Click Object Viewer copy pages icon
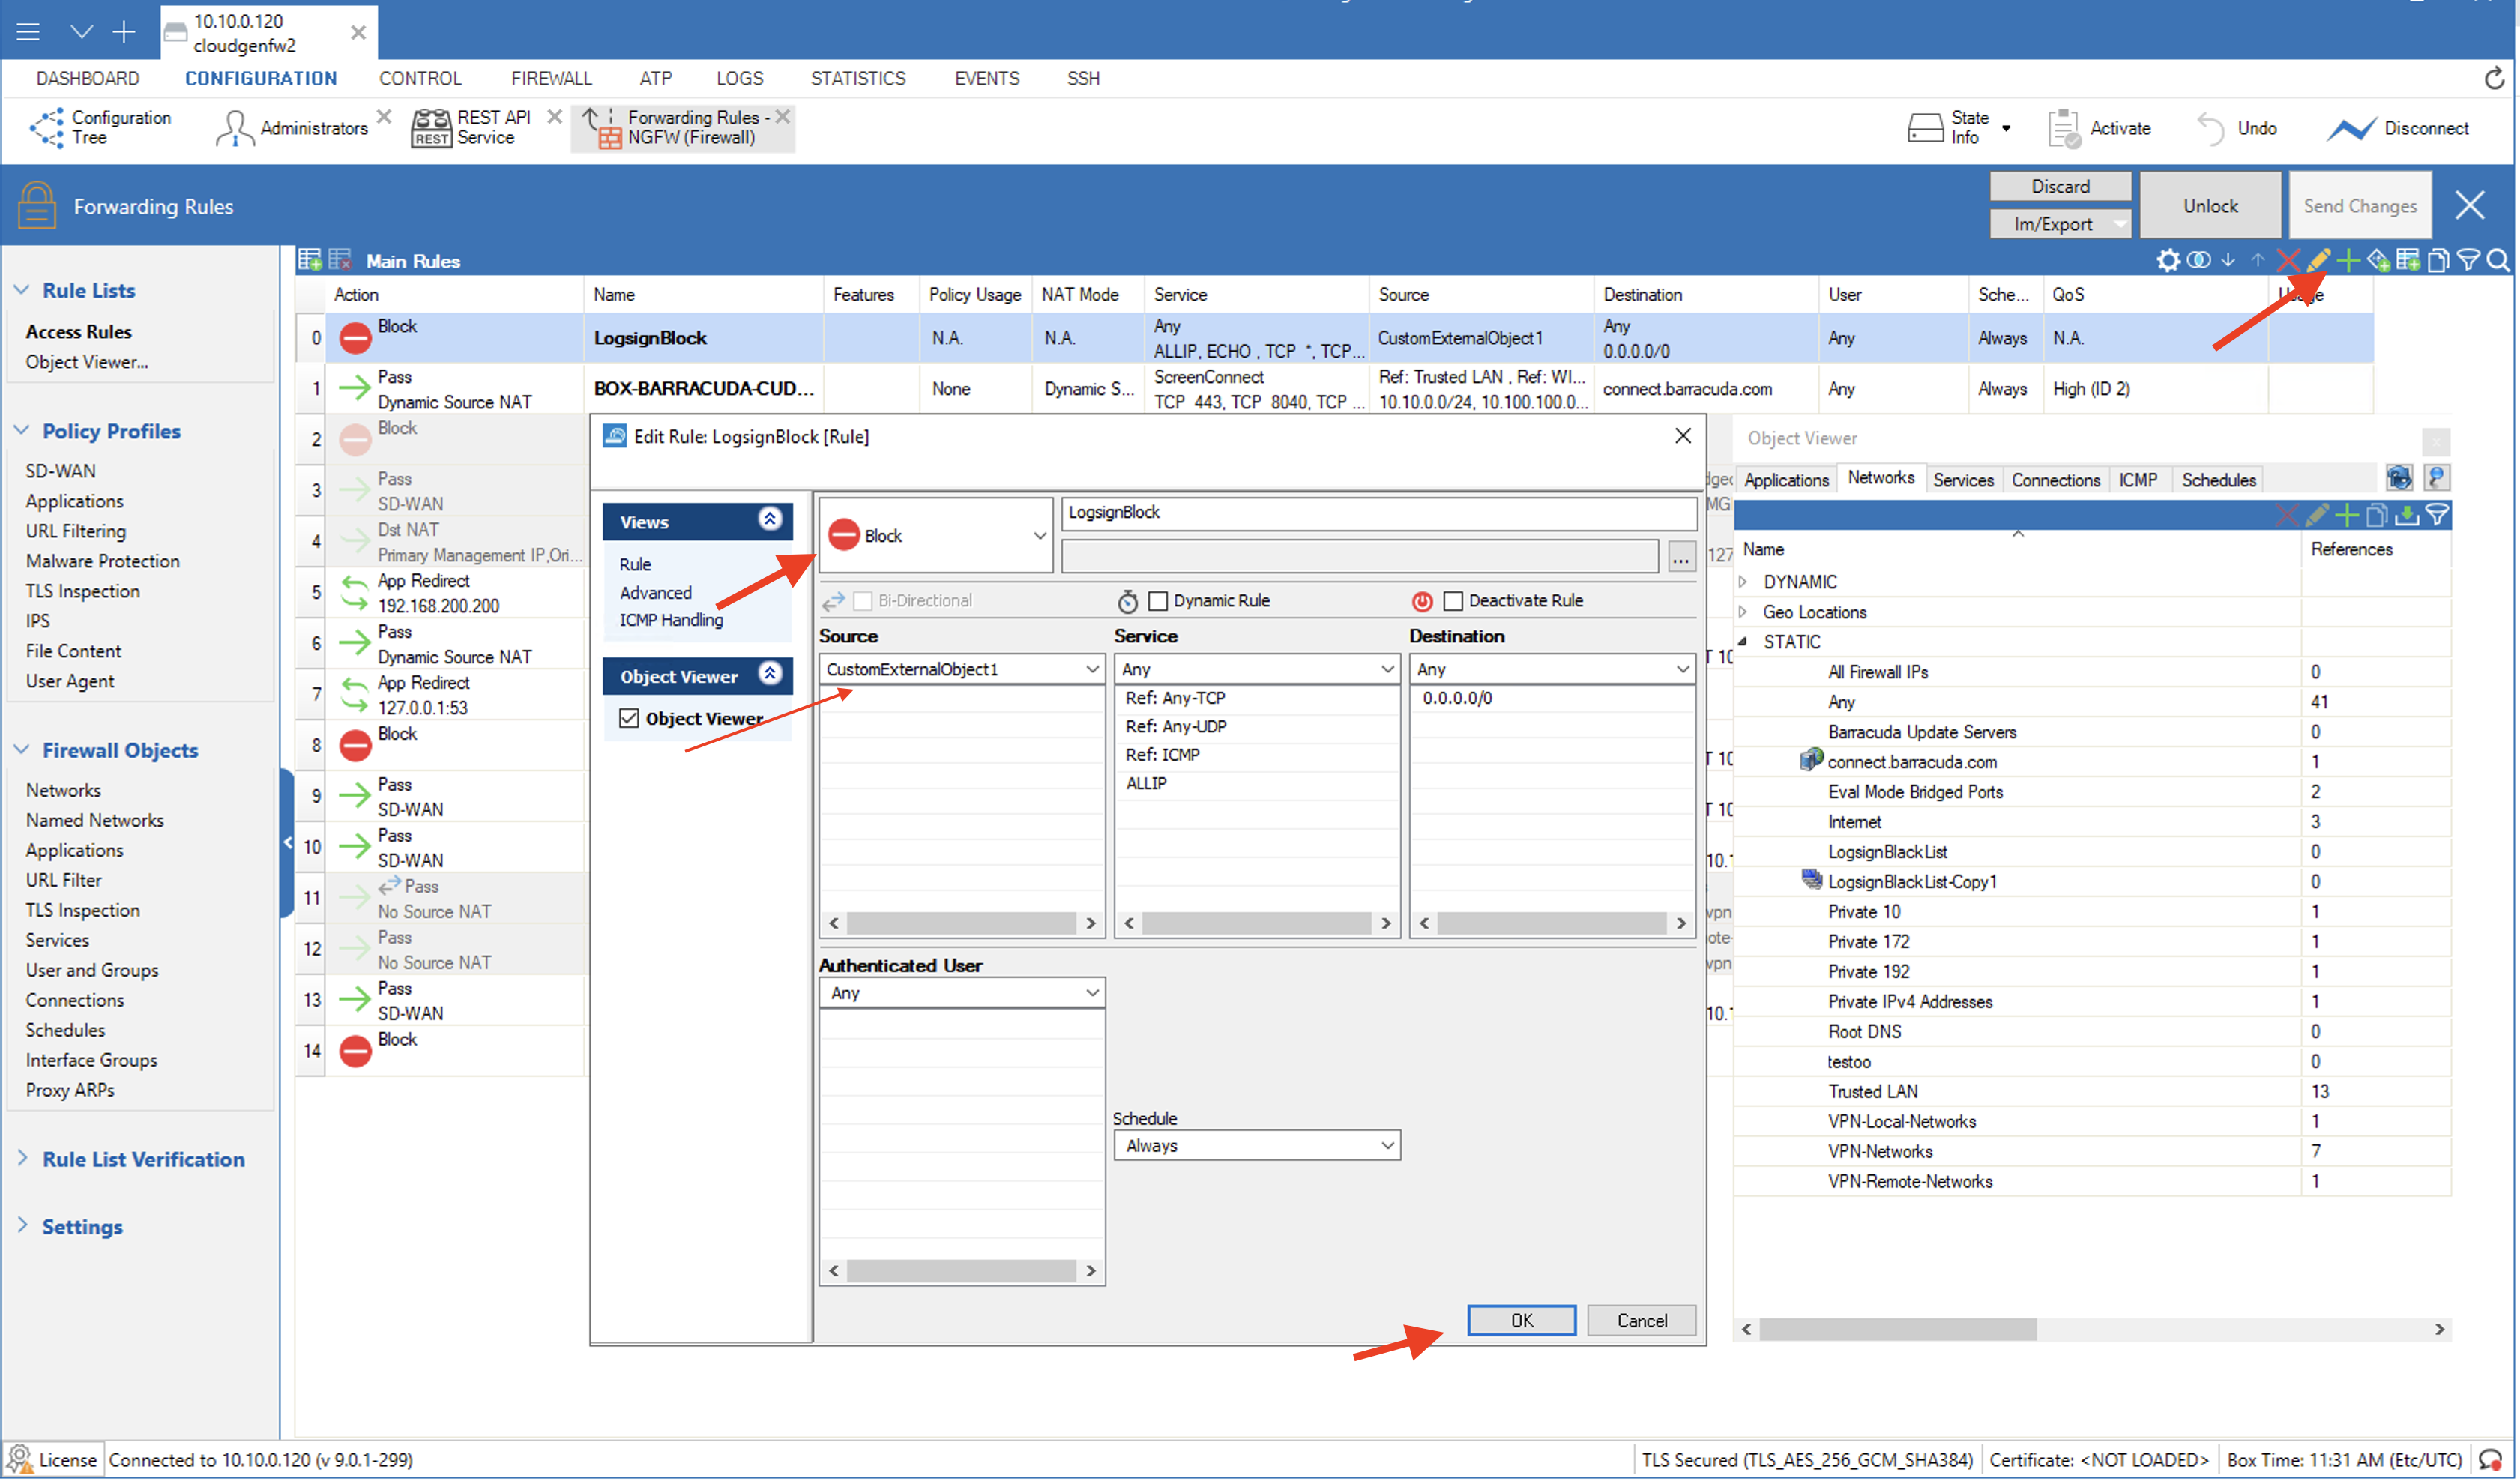The width and height of the screenshot is (2520, 1484). (2377, 516)
